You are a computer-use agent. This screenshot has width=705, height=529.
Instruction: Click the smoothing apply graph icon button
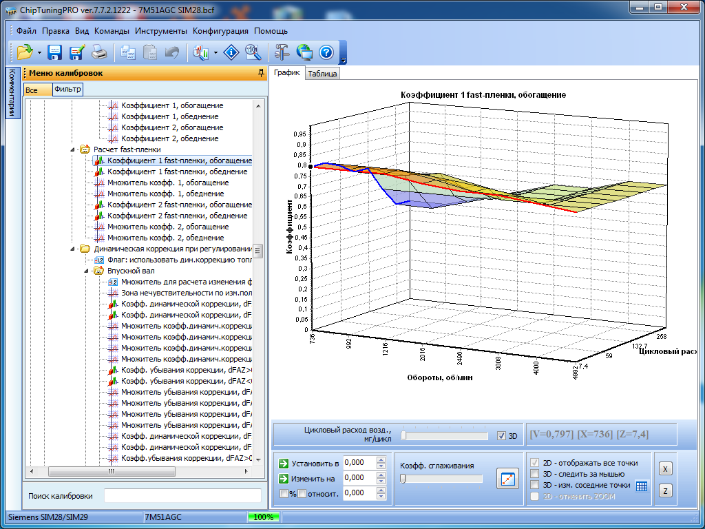tap(507, 479)
